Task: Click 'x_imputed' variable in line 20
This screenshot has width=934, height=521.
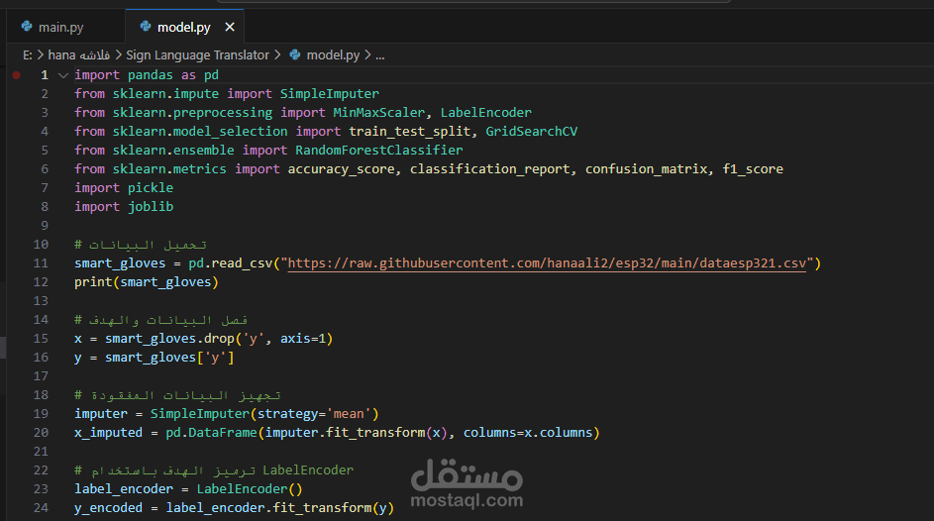Action: (x=108, y=432)
